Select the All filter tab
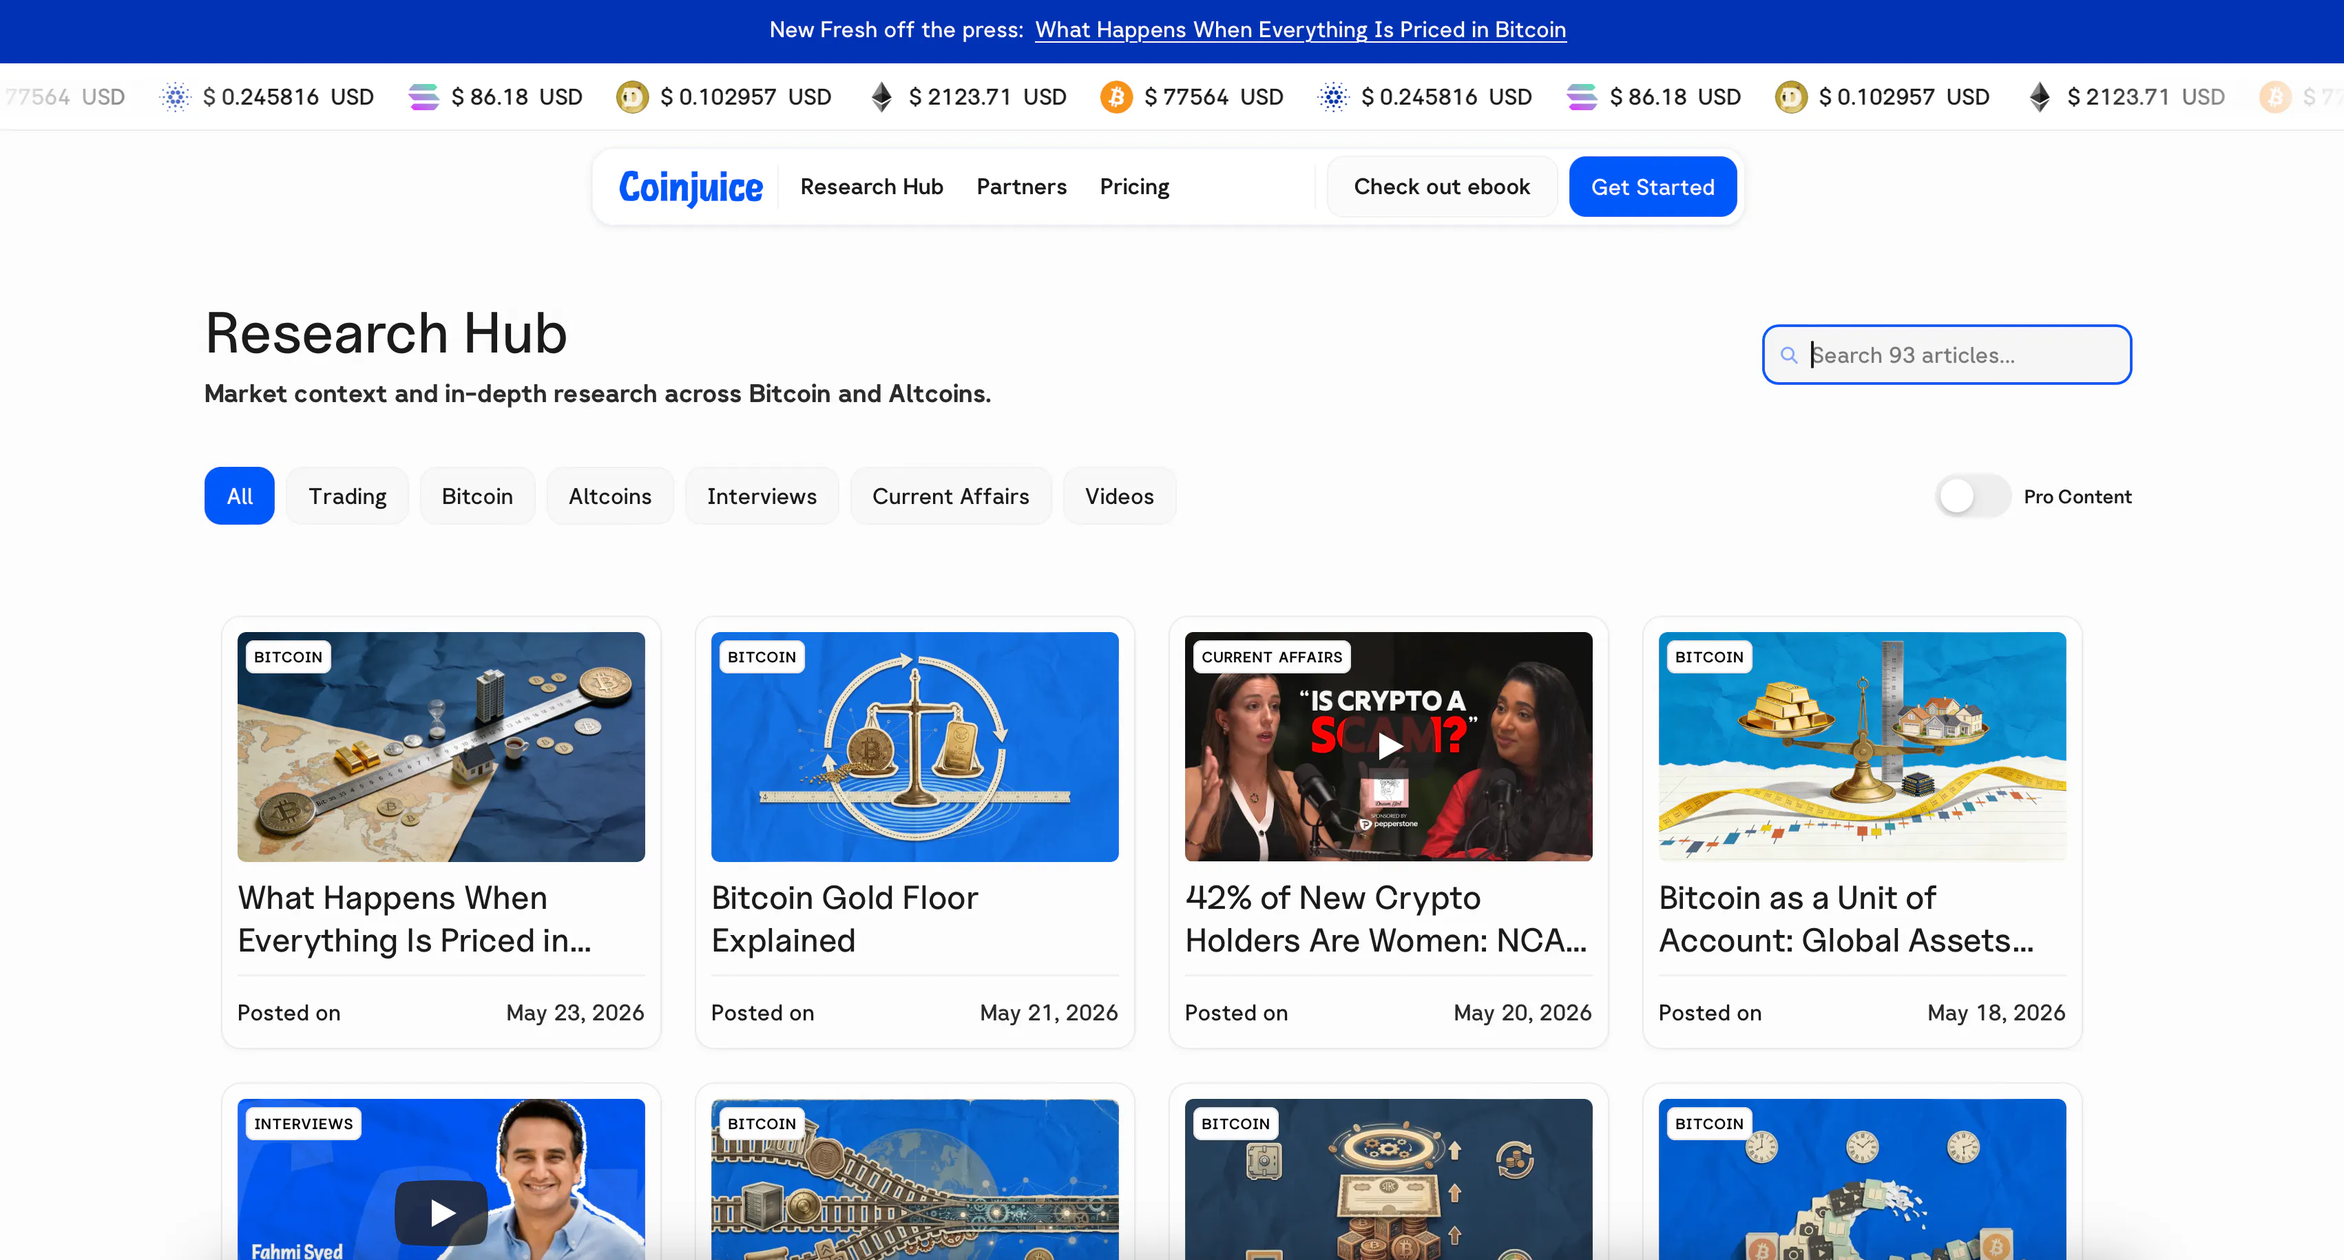This screenshot has height=1260, width=2344. point(240,496)
